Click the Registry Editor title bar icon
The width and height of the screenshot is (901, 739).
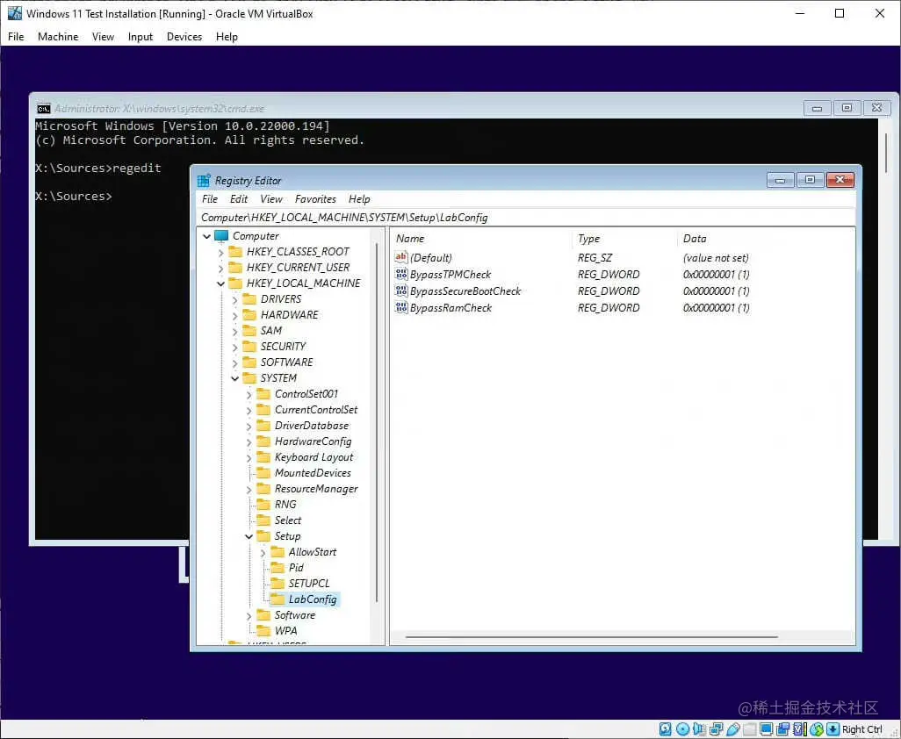(204, 180)
